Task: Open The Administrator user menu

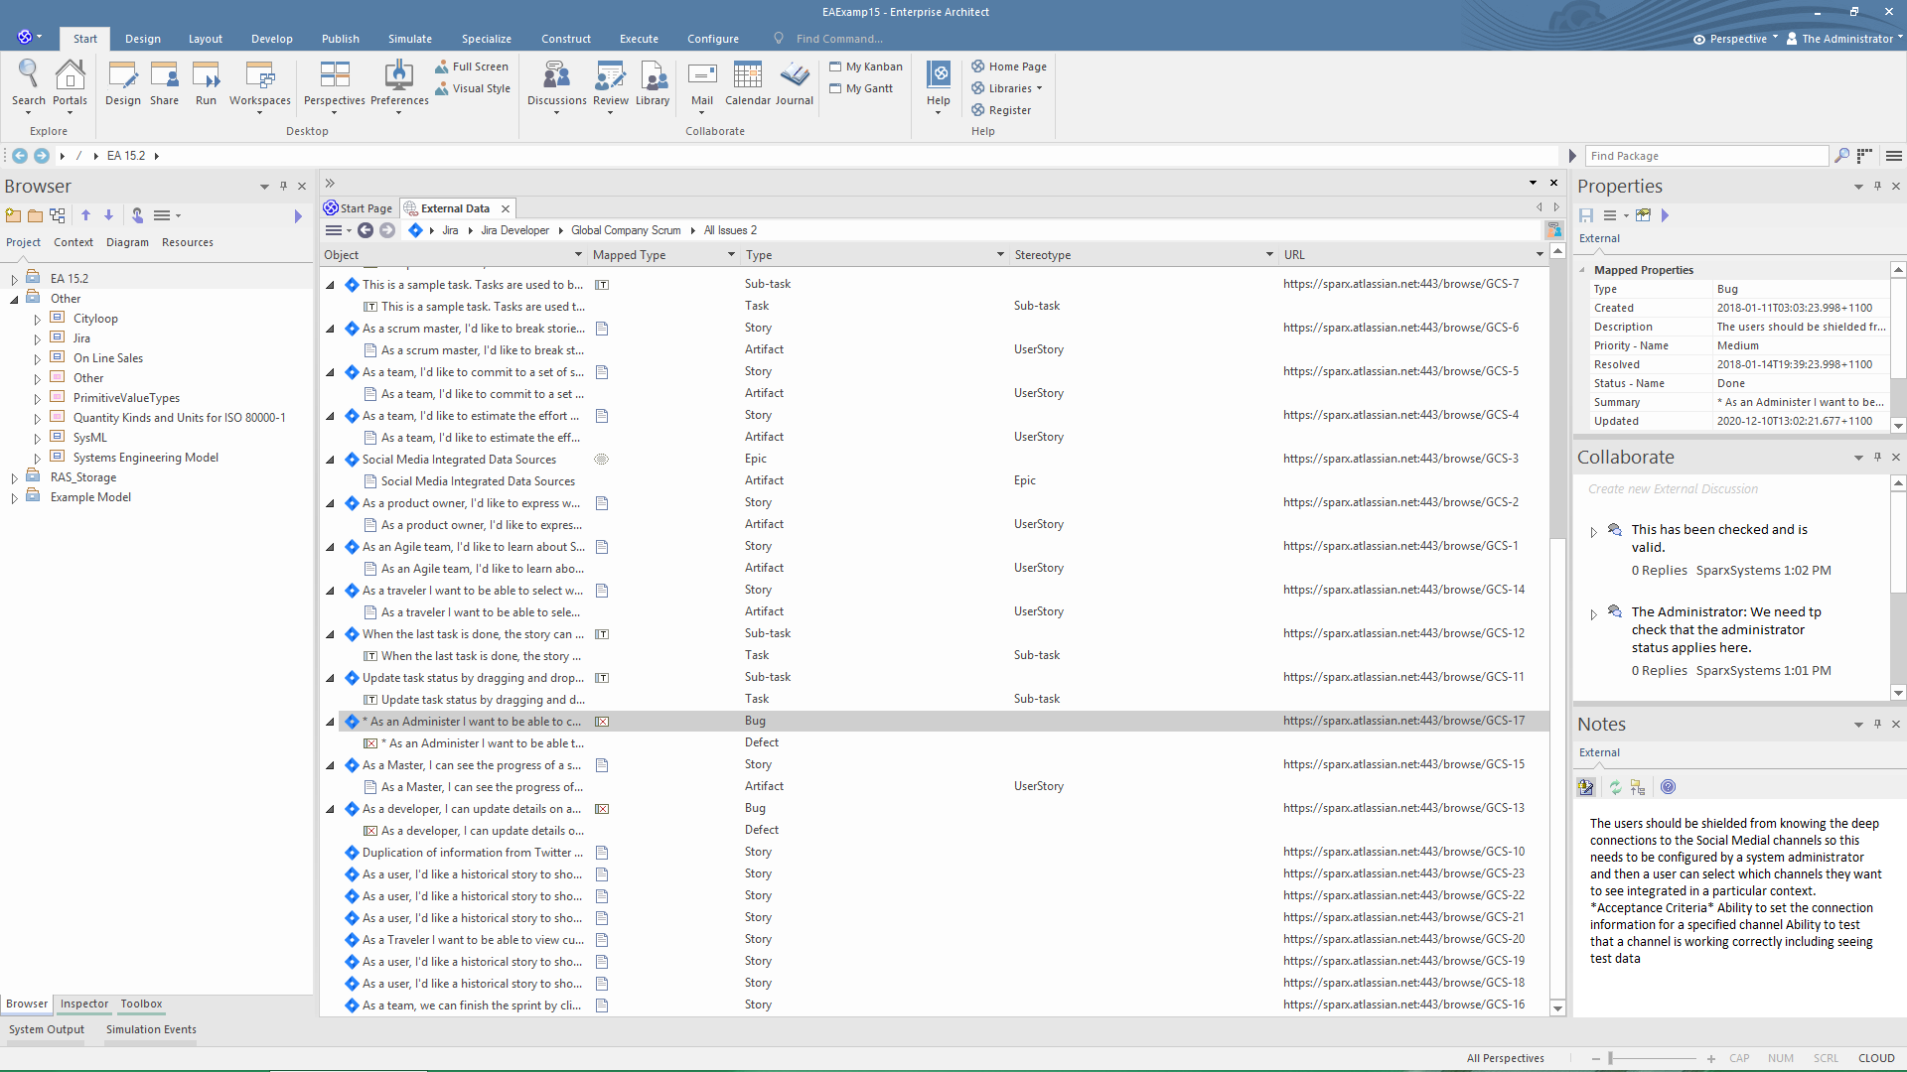Action: (1844, 39)
